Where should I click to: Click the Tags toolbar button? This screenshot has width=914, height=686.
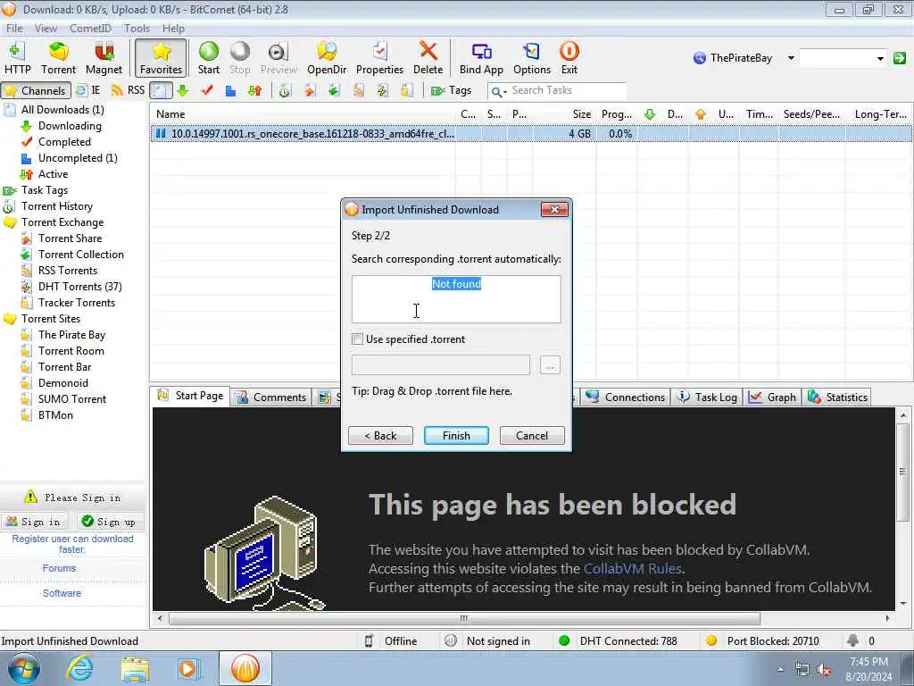tap(451, 90)
